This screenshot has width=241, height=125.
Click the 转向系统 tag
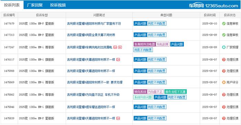tap(140, 92)
